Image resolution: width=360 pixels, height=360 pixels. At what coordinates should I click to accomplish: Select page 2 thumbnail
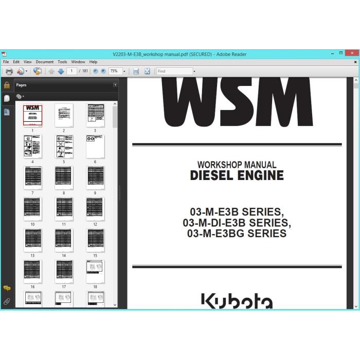click(64, 115)
